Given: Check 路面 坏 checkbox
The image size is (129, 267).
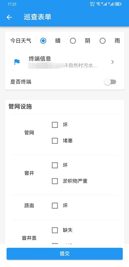Looking at the screenshot, I should 55,206.
